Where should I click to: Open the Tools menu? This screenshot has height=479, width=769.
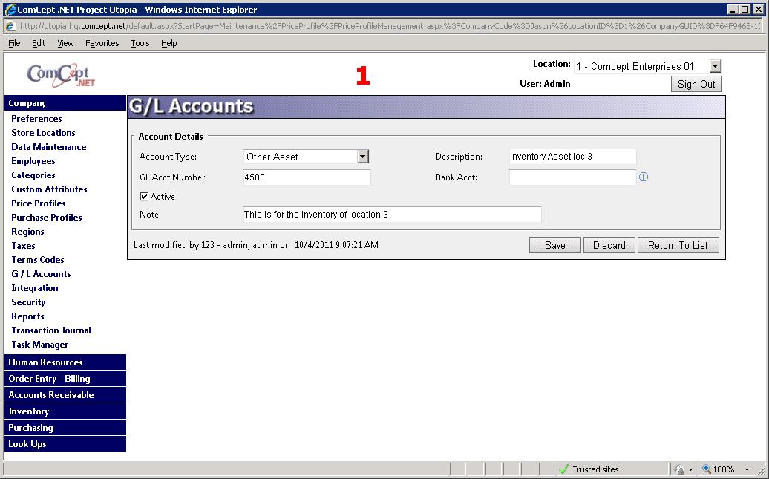coord(140,43)
